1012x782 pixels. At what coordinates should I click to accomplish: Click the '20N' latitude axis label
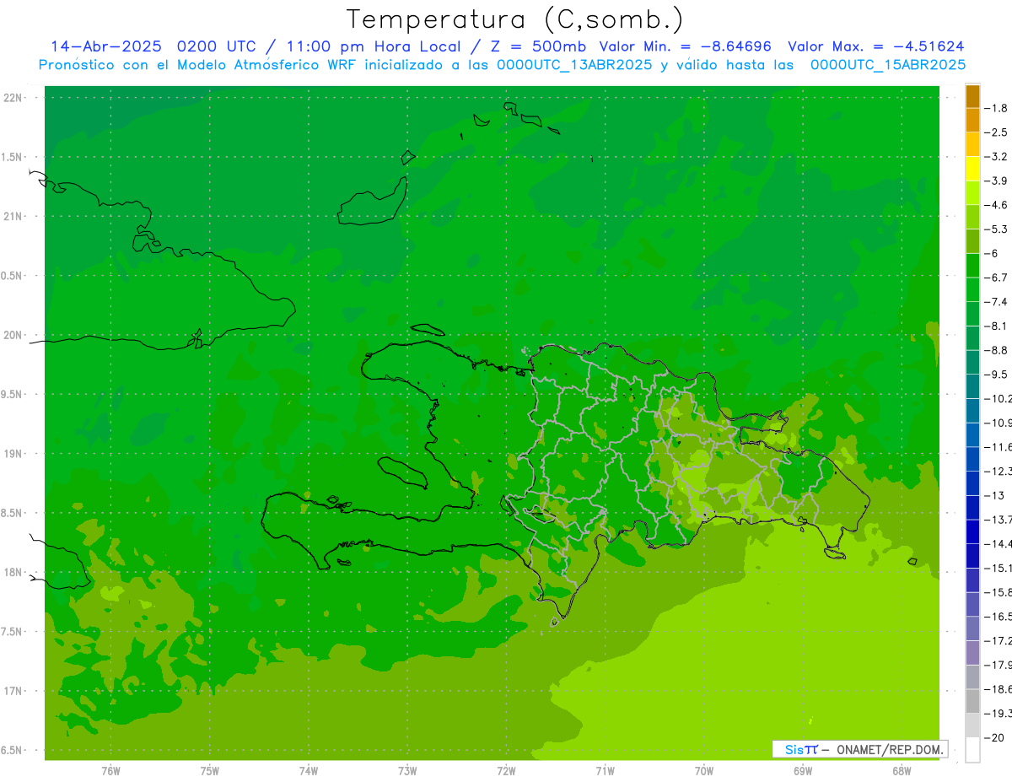click(14, 335)
